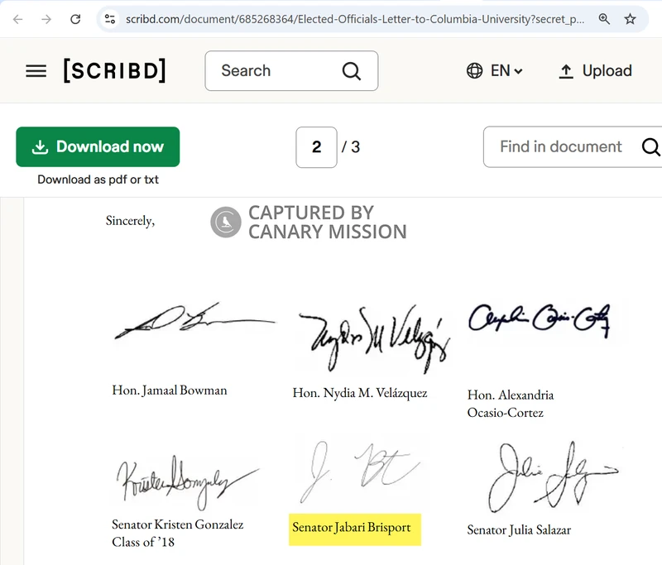Click the zoom magnifier icon in address bar
662x565 pixels.
pyautogui.click(x=605, y=18)
